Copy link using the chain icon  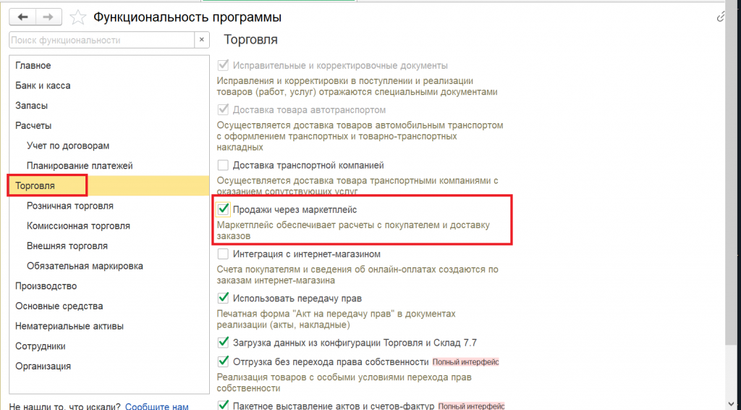(721, 17)
